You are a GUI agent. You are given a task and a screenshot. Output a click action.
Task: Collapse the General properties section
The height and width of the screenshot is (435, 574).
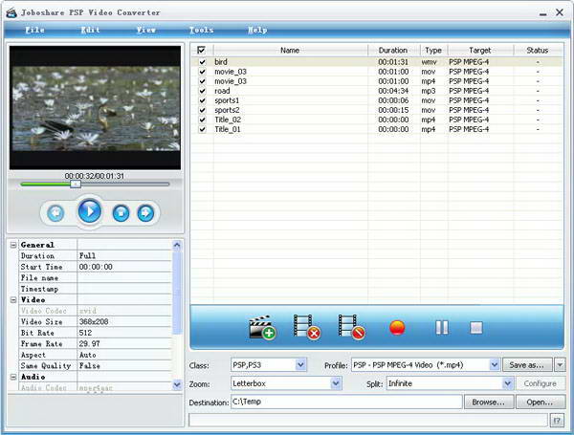point(13,245)
